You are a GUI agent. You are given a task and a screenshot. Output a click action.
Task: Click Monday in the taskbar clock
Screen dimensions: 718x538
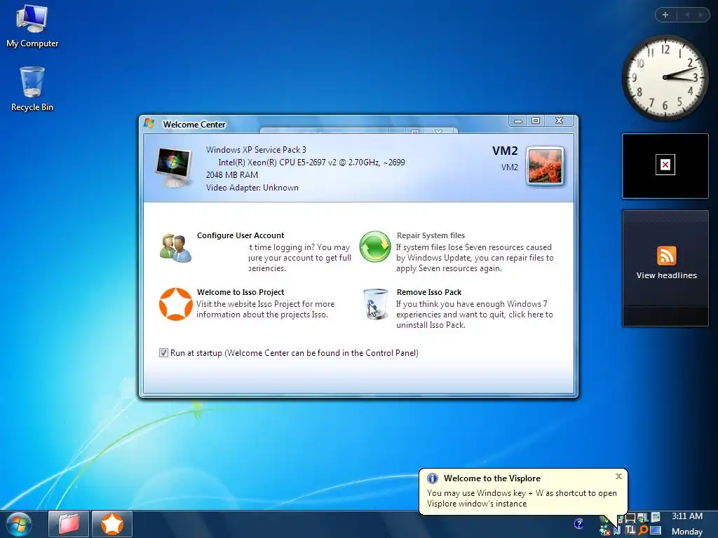(687, 532)
